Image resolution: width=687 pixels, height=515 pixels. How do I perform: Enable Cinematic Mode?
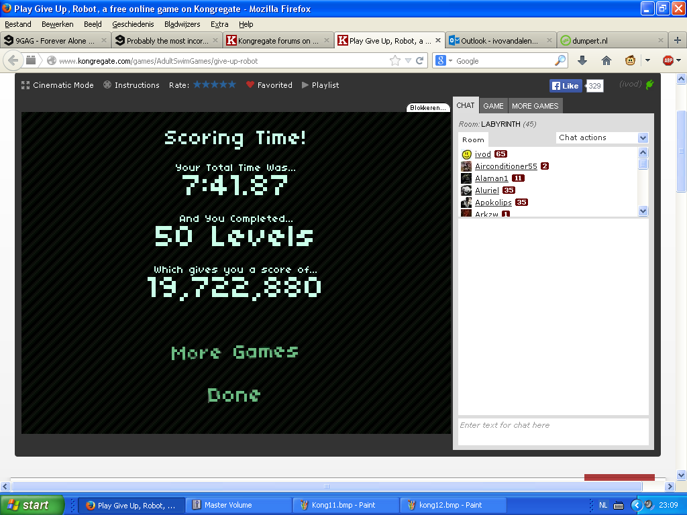pos(58,85)
